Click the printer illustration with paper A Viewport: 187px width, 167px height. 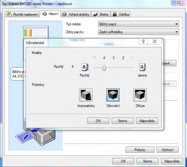pyautogui.click(x=35, y=138)
